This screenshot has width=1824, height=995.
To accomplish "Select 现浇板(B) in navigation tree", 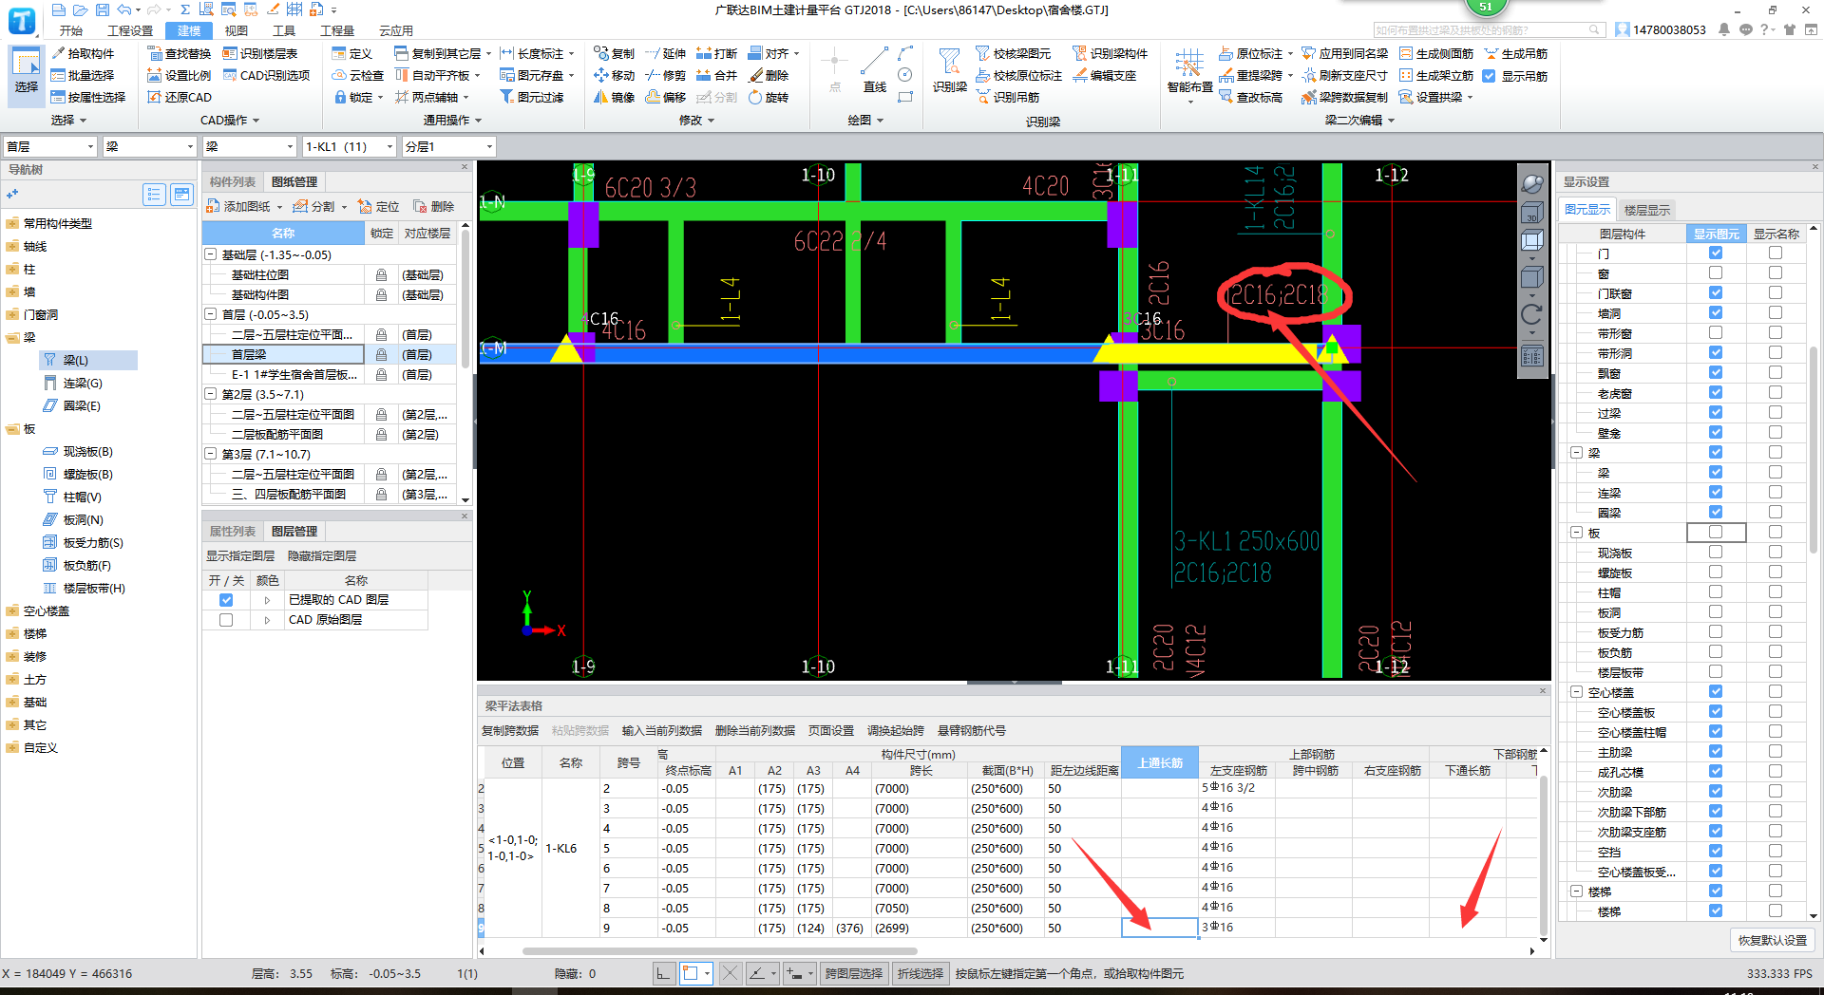I will pos(87,451).
